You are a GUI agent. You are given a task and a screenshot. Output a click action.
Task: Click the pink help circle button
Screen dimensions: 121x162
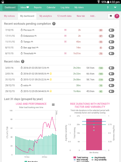click(x=117, y=16)
